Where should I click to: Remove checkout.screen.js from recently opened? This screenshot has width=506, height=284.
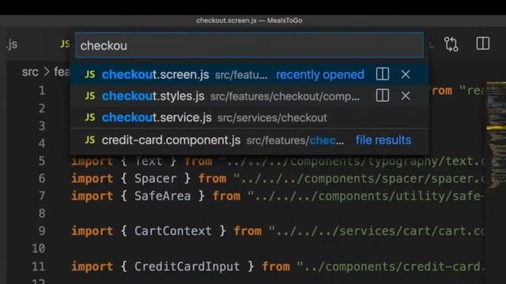(406, 74)
